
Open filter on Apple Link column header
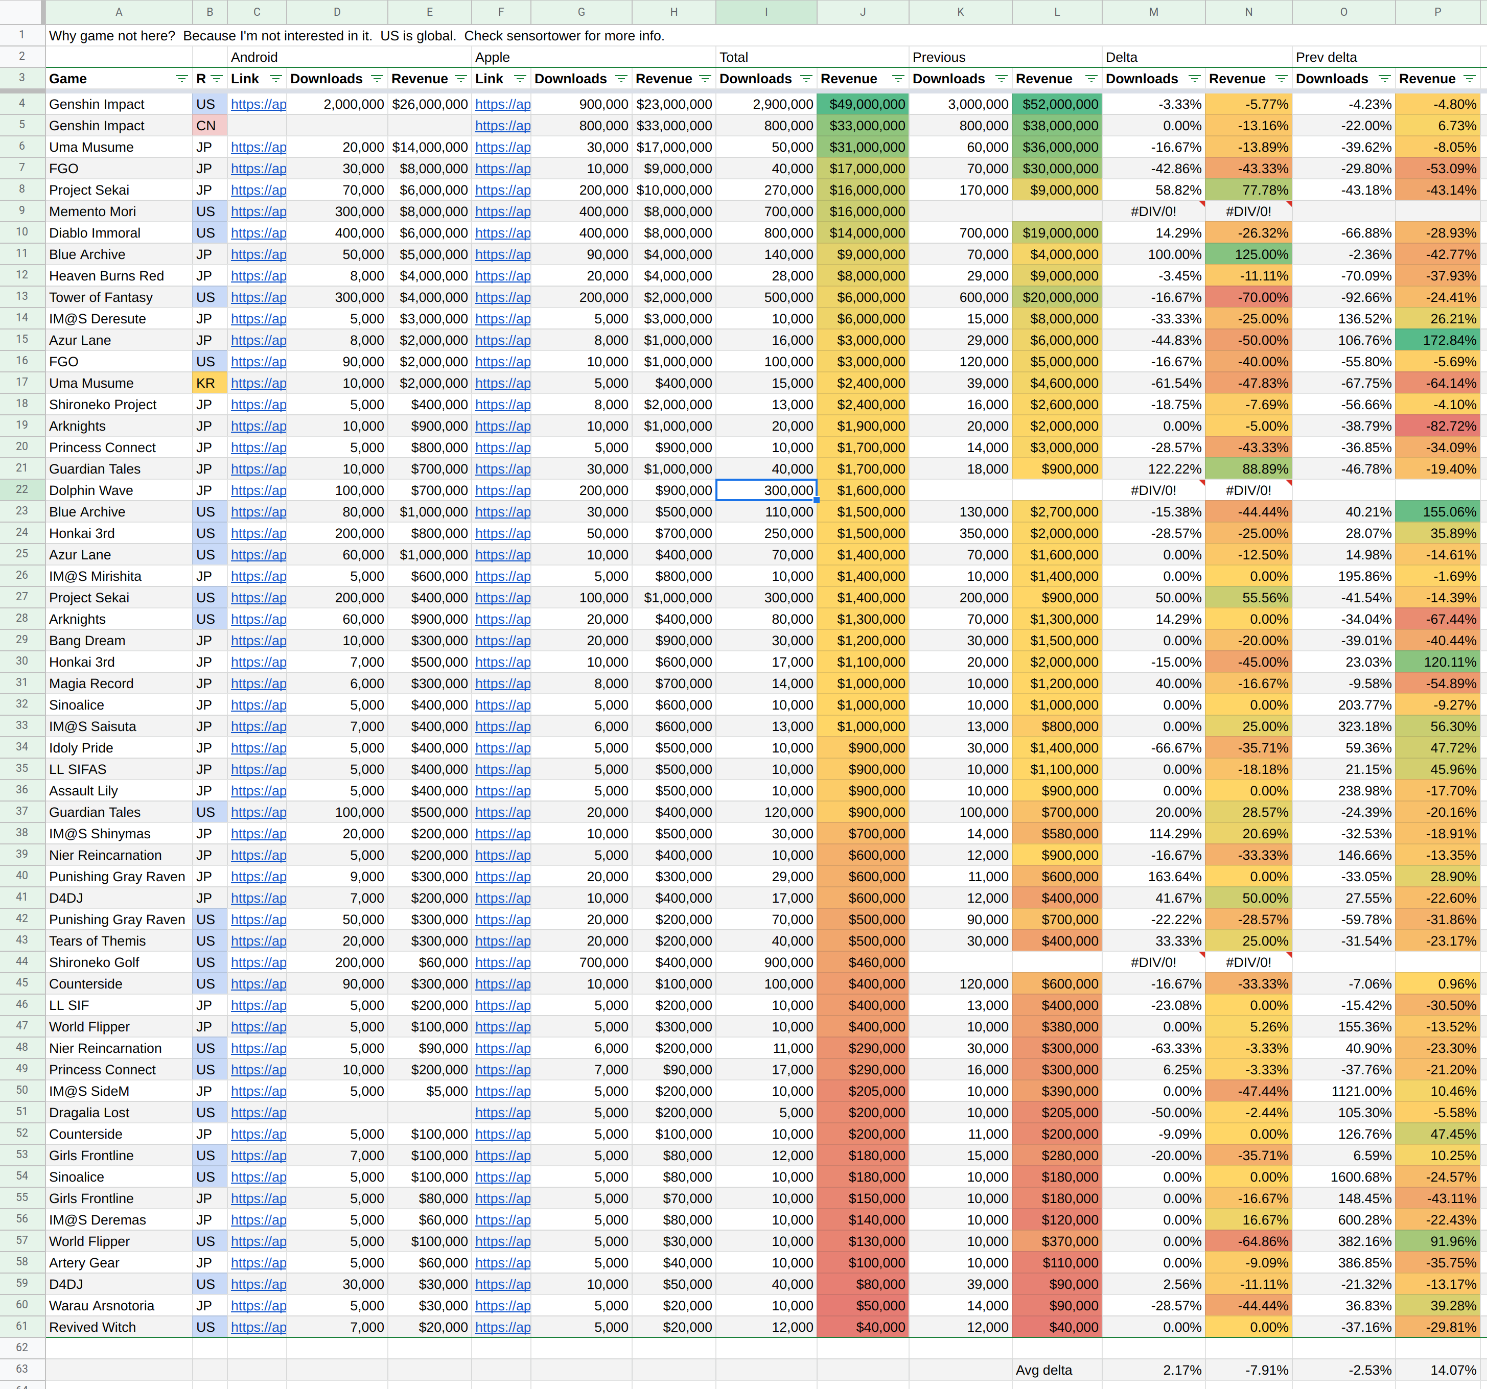[x=520, y=79]
